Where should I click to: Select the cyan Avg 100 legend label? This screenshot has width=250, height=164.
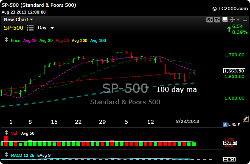[x=98, y=41]
